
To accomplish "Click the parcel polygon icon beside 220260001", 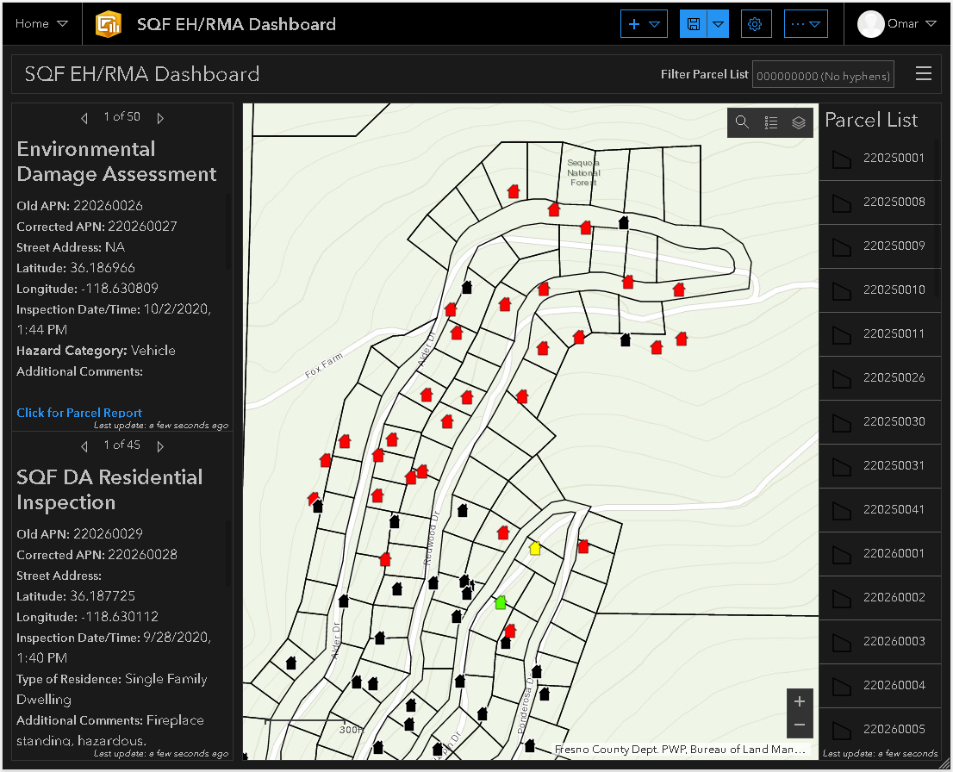I will tap(842, 554).
